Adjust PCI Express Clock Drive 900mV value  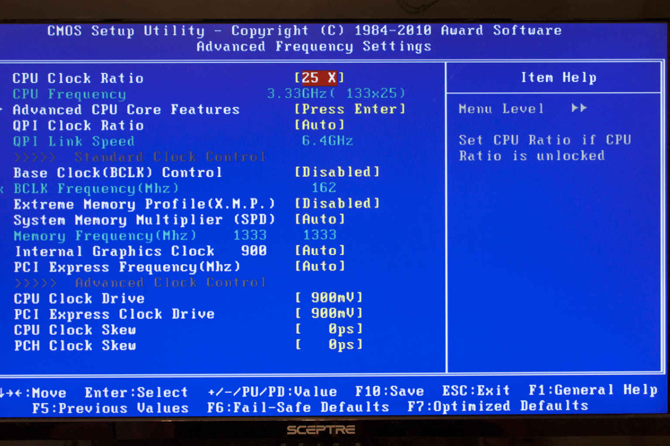tap(329, 313)
